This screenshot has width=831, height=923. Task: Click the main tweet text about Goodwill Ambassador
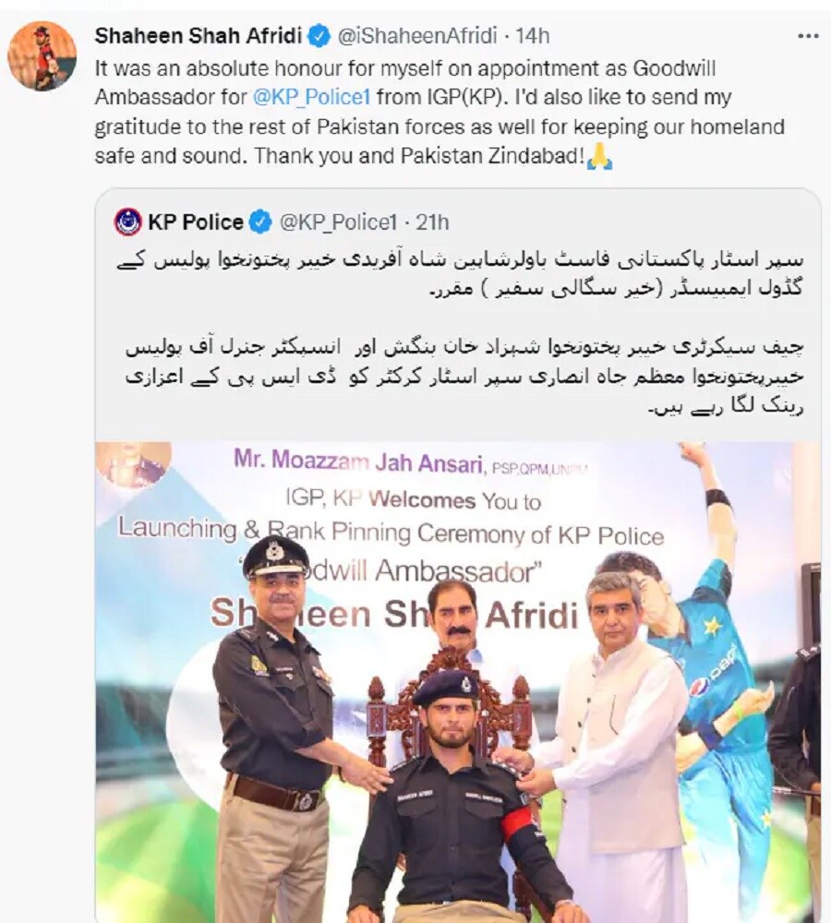(440, 112)
